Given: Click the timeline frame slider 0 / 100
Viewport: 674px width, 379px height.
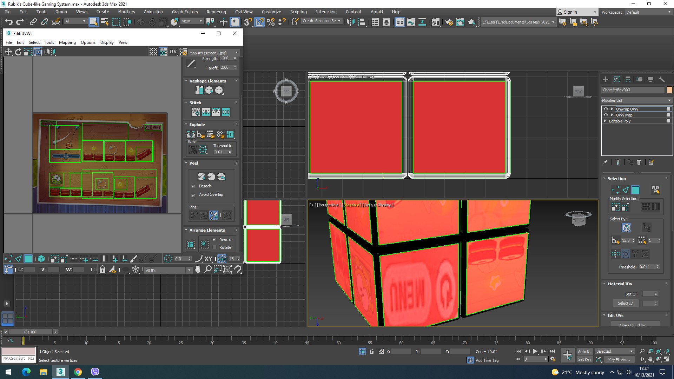Looking at the screenshot, I should pyautogui.click(x=31, y=332).
